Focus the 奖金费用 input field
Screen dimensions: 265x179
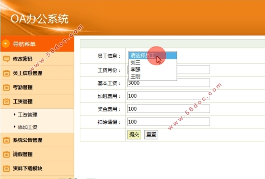pyautogui.click(x=169, y=109)
